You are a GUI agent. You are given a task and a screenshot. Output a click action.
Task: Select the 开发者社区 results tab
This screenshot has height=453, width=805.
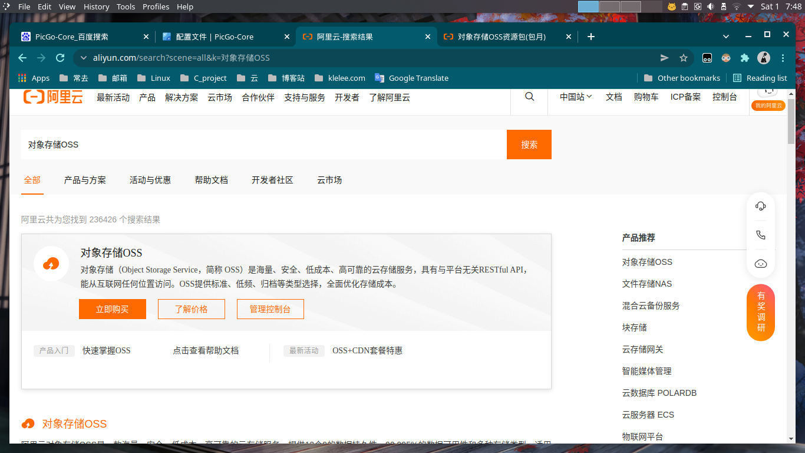[x=272, y=180]
